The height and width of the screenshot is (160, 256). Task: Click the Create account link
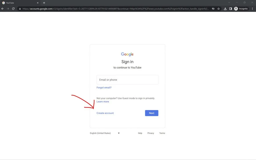click(x=105, y=113)
